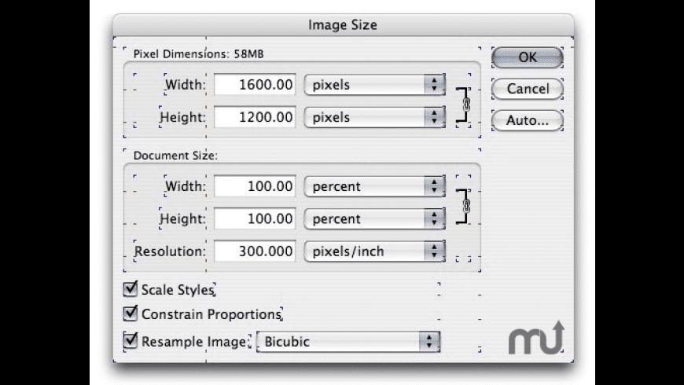
Task: Open the pixels/inch resolution units dropdown
Action: [375, 251]
